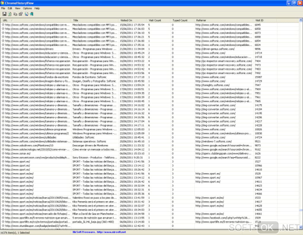303x235 pixels.
Task: Select title 'Imagen, Diseño y Fotografía: Softonic'
Action: coord(94,81)
